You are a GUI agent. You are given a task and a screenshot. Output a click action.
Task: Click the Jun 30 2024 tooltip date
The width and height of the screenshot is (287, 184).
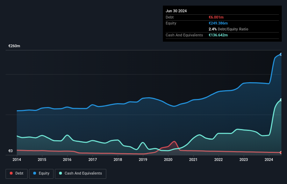tap(176, 11)
